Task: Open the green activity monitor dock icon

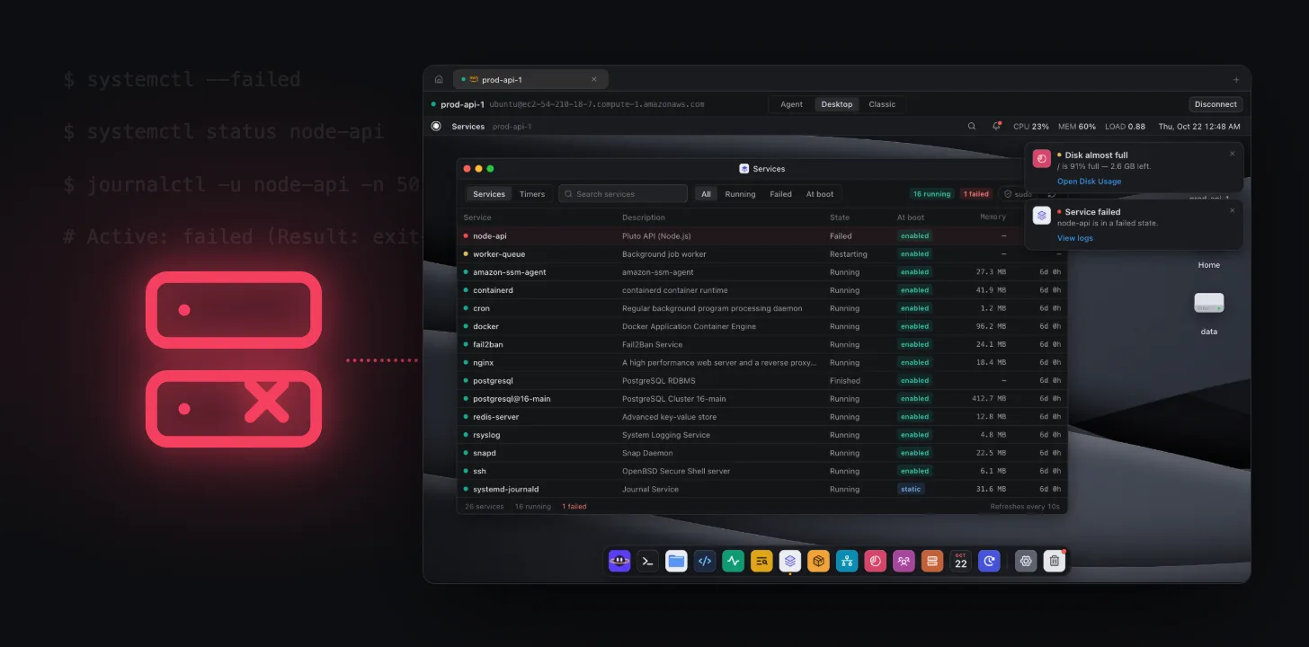Action: pos(734,561)
